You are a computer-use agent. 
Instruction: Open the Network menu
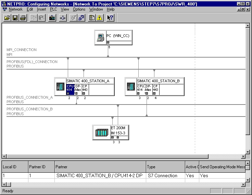(x=16, y=9)
